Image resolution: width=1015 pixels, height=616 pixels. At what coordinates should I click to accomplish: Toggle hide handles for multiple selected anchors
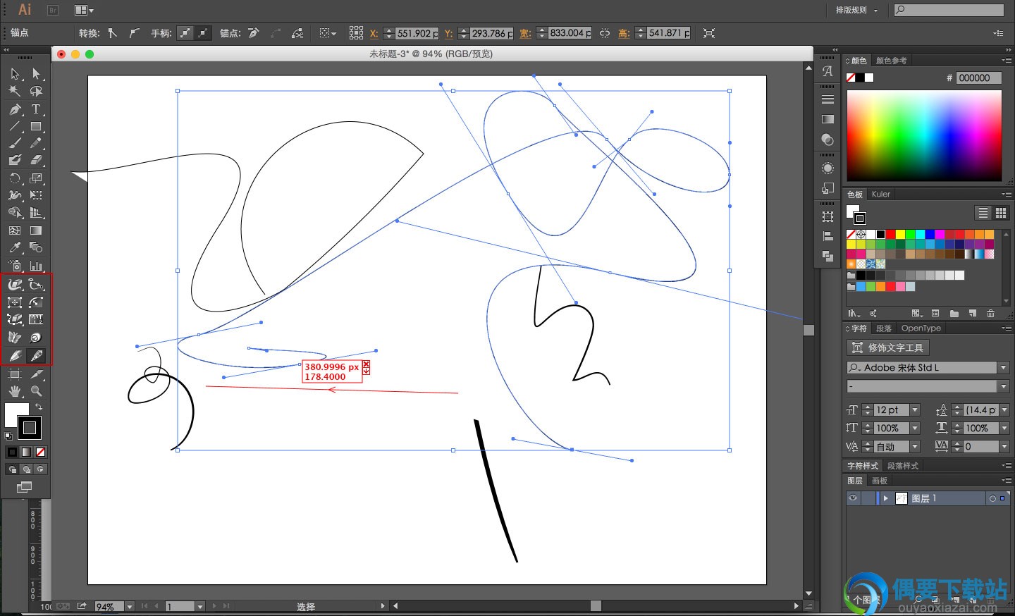[203, 33]
